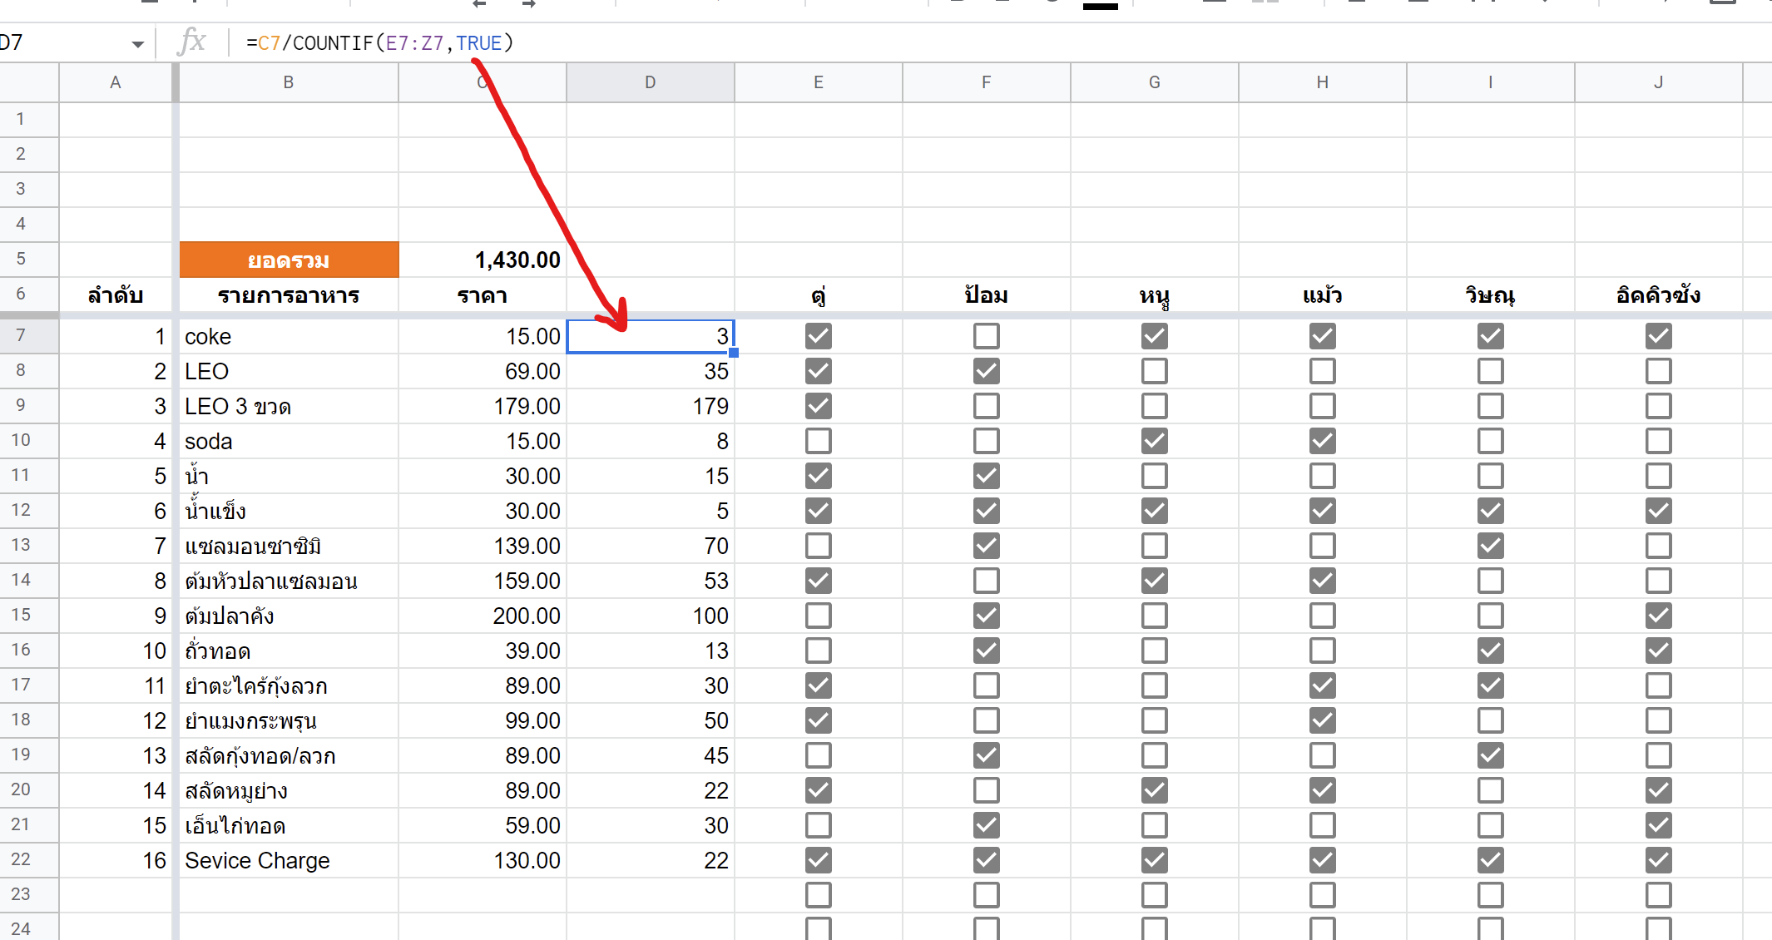1772x940 pixels.
Task: Select the LEO 3 ขวด item cell
Action: click(289, 406)
